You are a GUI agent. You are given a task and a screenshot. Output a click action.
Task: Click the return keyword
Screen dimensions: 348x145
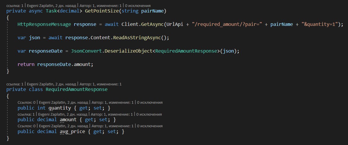click(26, 64)
